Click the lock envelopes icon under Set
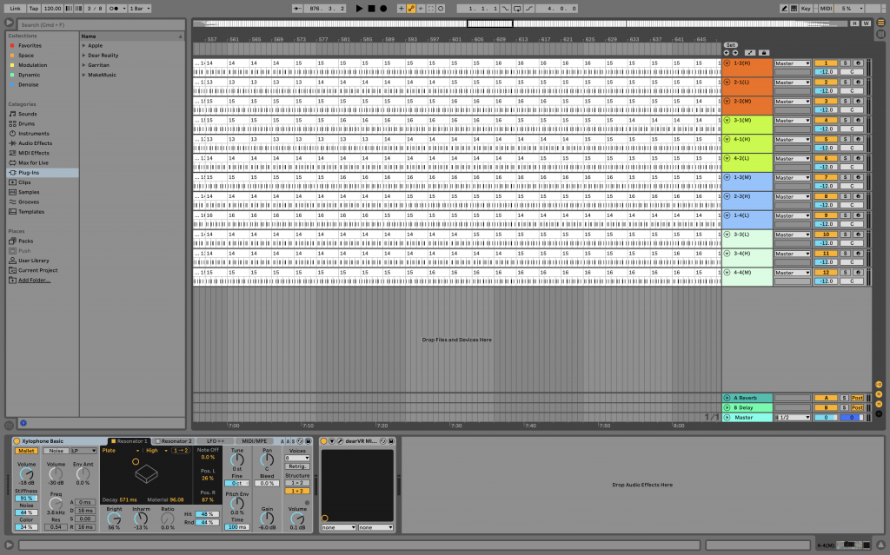This screenshot has width=890, height=555. pos(763,52)
